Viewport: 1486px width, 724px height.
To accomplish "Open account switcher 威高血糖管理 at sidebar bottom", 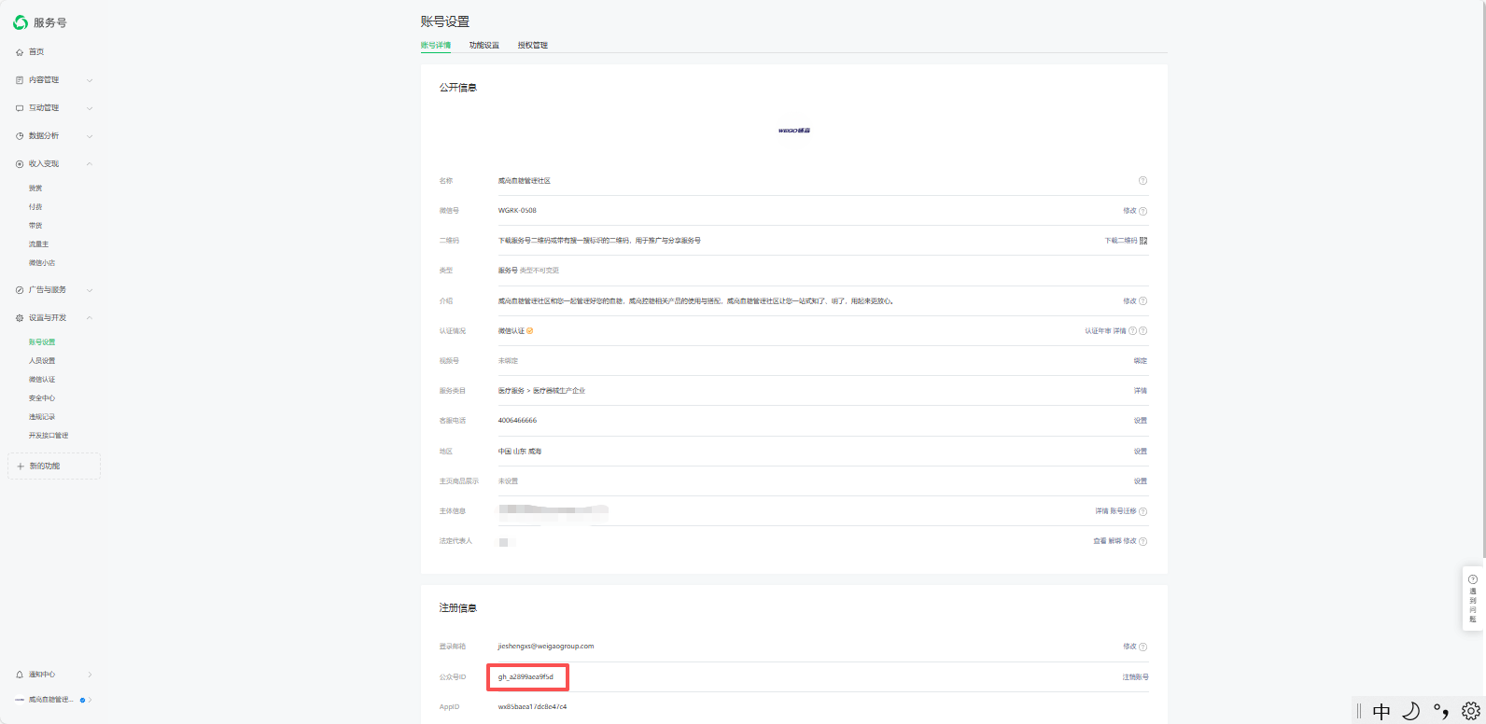I will (53, 700).
